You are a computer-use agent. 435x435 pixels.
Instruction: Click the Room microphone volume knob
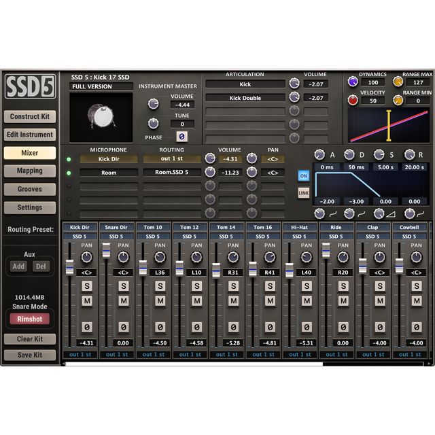210,172
